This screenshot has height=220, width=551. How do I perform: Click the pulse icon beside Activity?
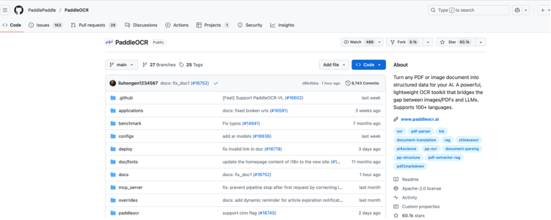coord(396,198)
